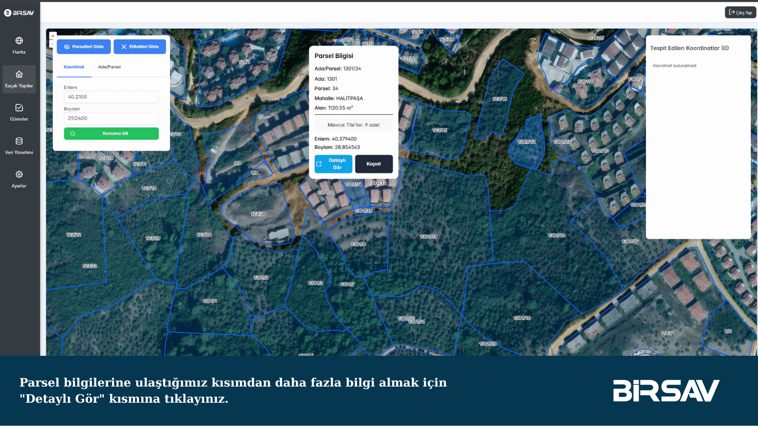The image size is (758, 426).
Task: Click parcel label 1301/3 on map
Action: (315, 283)
